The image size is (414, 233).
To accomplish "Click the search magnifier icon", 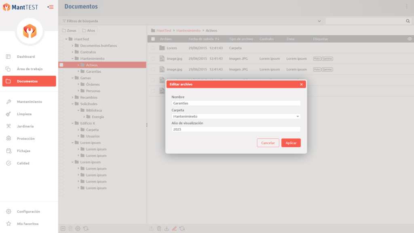I will click(408, 21).
